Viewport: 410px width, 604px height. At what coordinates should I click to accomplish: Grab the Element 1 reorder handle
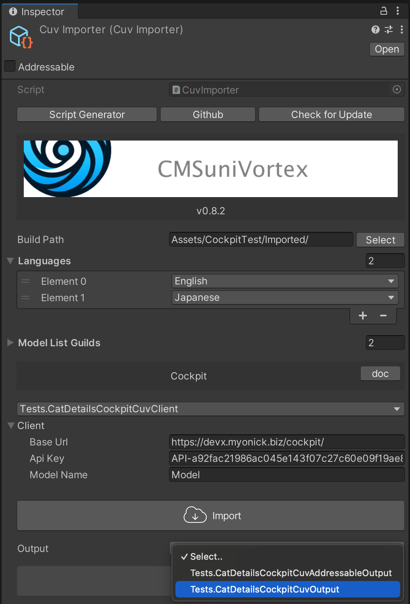26,298
